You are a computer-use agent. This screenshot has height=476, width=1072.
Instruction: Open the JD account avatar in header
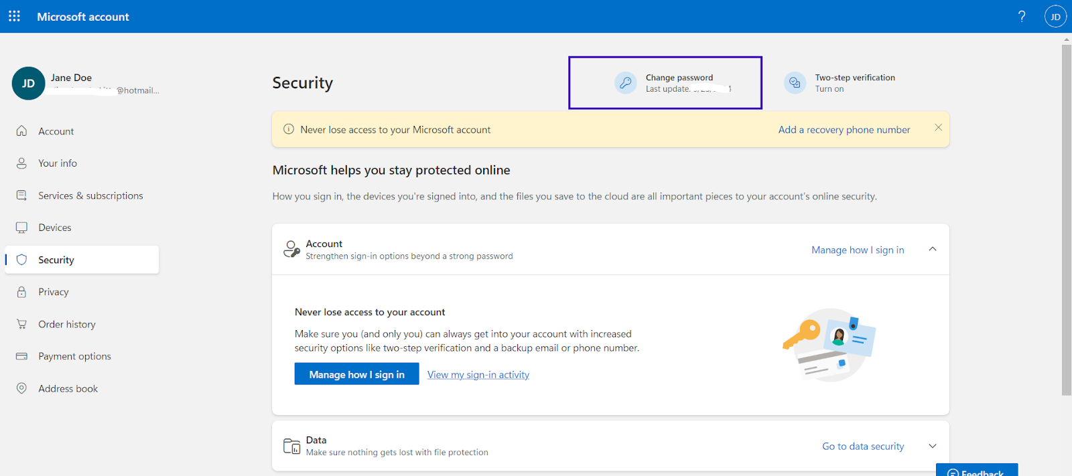click(x=1055, y=17)
